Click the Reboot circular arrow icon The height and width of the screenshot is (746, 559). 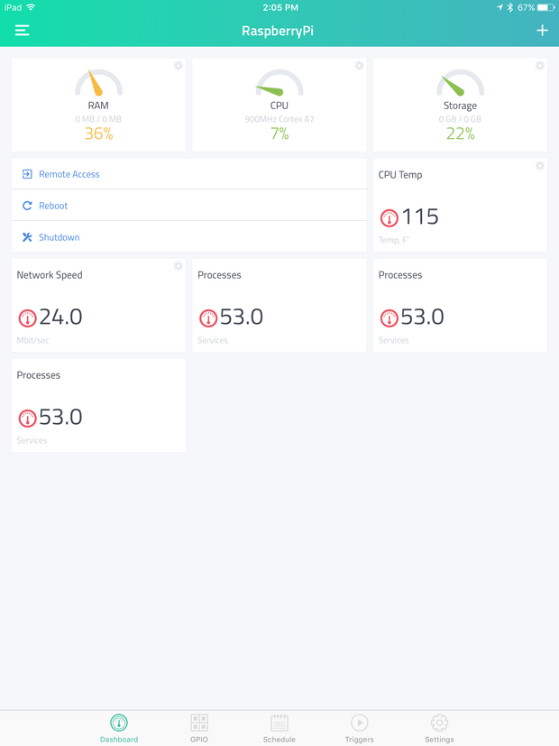[x=27, y=206]
